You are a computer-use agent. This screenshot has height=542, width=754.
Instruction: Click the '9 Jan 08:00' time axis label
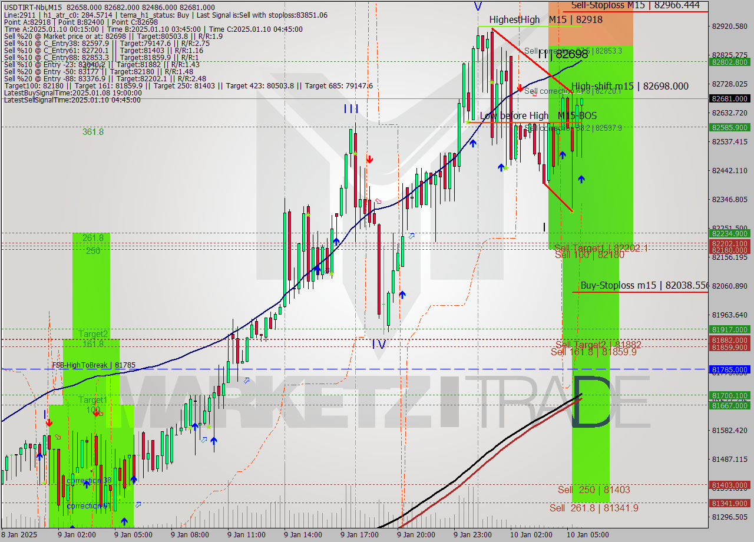click(190, 535)
